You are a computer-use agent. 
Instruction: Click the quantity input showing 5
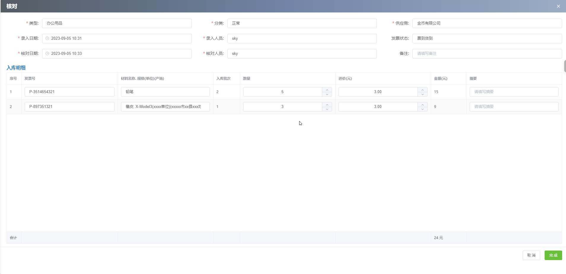click(283, 92)
